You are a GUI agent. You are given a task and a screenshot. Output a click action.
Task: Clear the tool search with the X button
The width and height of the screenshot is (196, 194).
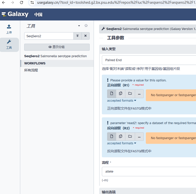coord(85,36)
